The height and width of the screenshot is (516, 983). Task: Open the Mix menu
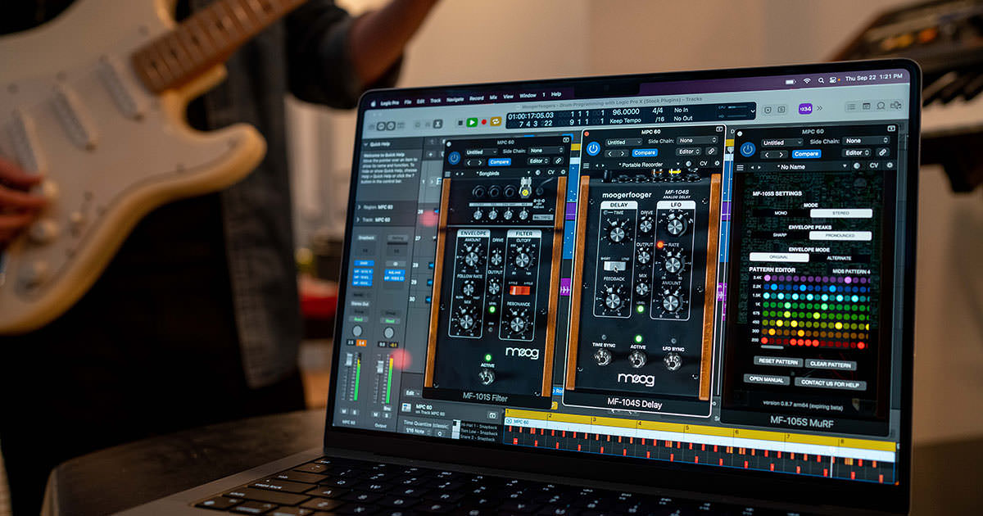point(493,97)
